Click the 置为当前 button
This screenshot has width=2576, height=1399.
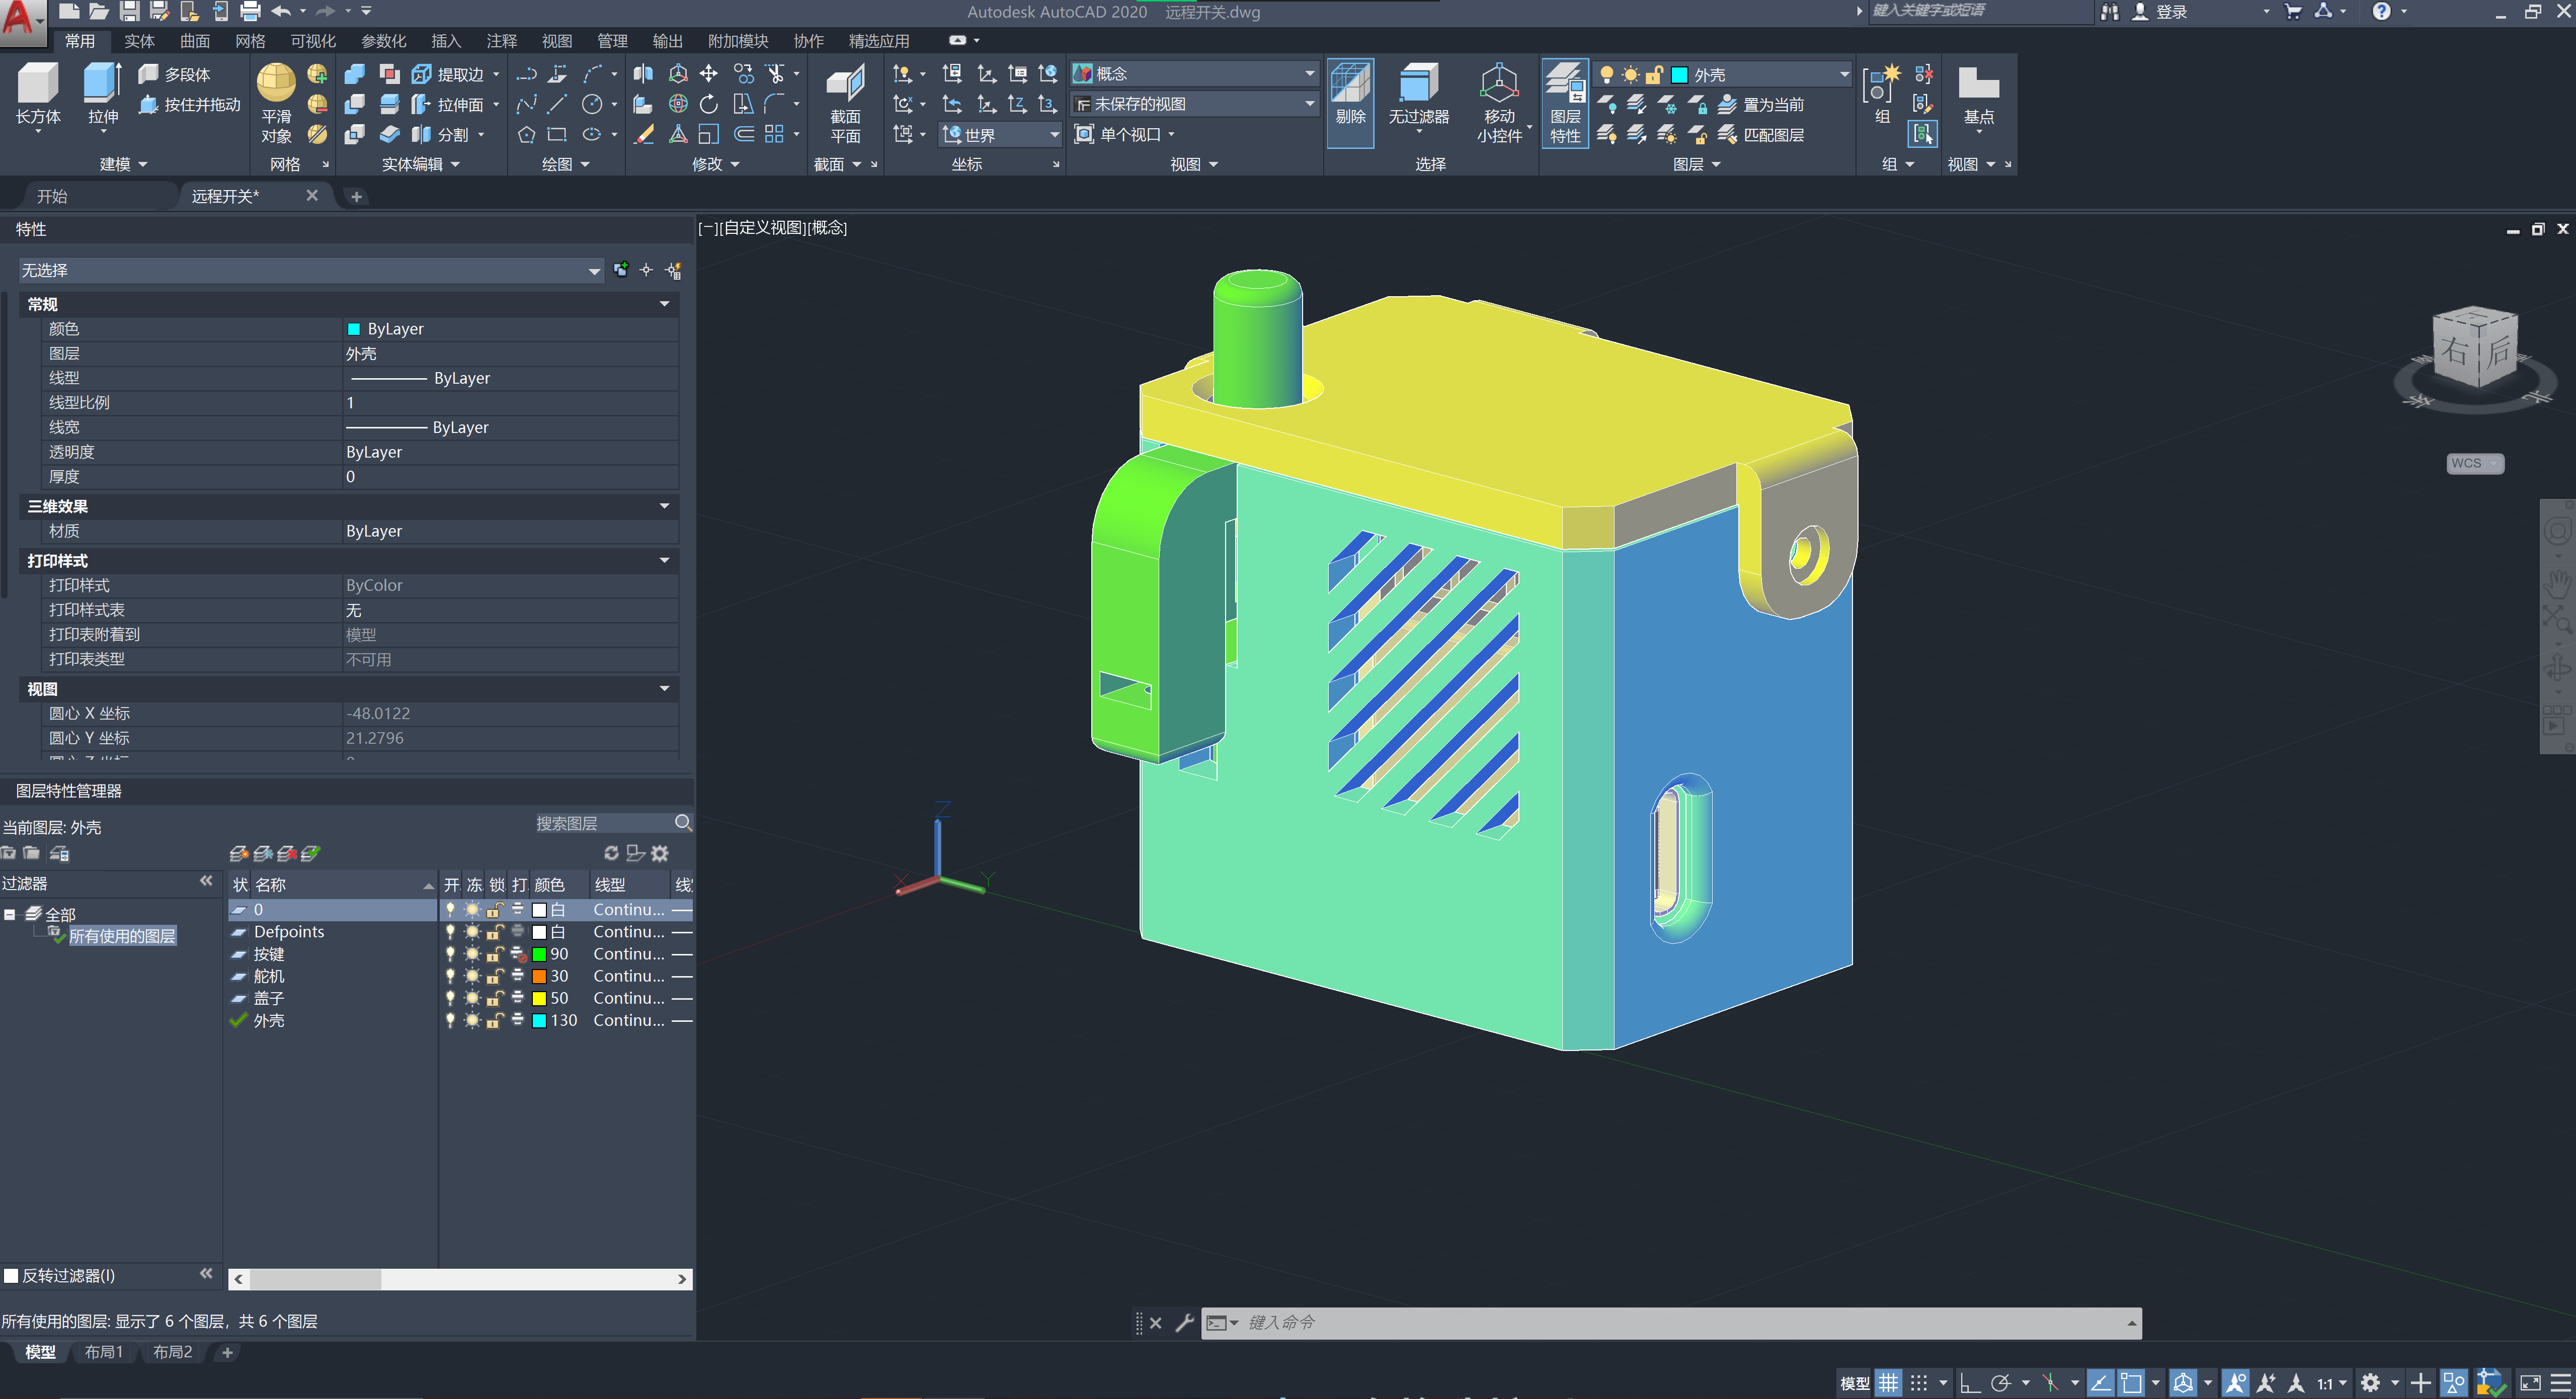coord(1772,105)
